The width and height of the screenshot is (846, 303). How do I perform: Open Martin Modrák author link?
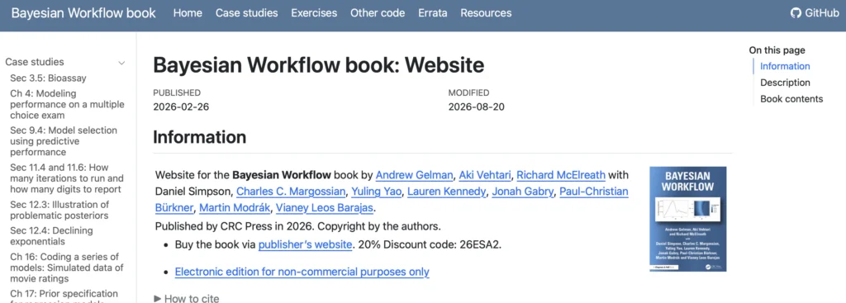(235, 207)
